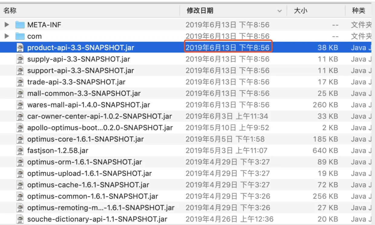
Task: Click date 2019年5月5日 下午1:58
Action: tap(225, 139)
